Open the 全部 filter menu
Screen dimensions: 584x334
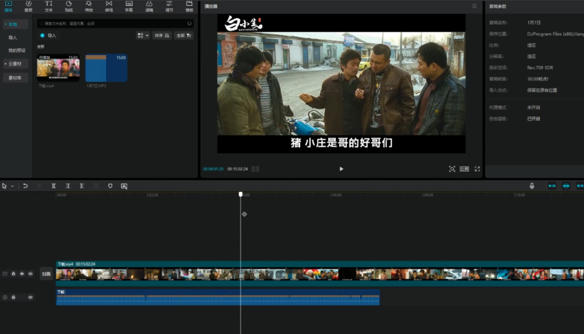point(184,35)
